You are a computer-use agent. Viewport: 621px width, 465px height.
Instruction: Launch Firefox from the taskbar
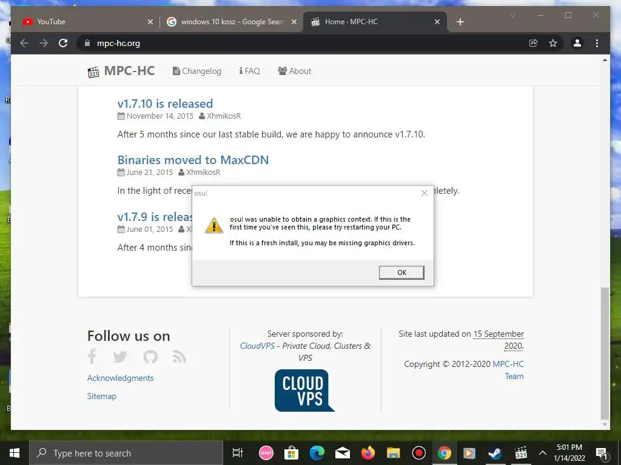pos(368,453)
